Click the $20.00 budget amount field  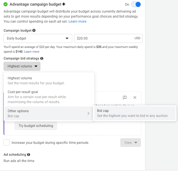point(109,38)
